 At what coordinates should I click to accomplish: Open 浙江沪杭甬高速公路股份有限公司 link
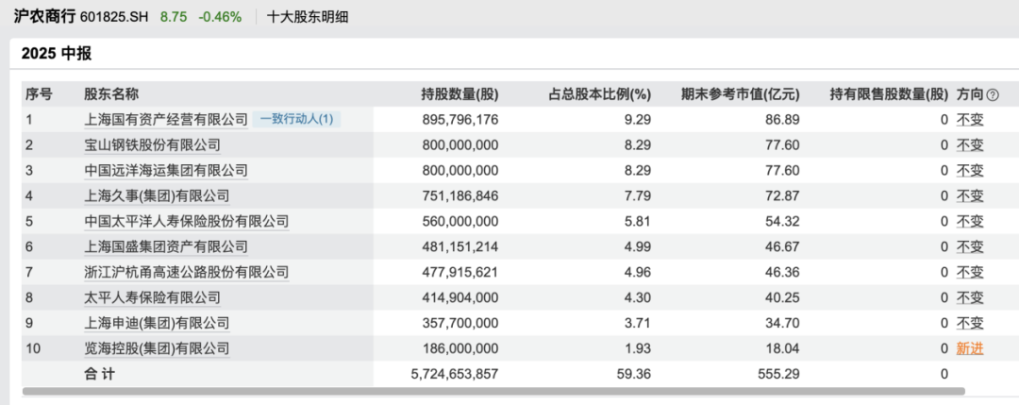click(187, 272)
